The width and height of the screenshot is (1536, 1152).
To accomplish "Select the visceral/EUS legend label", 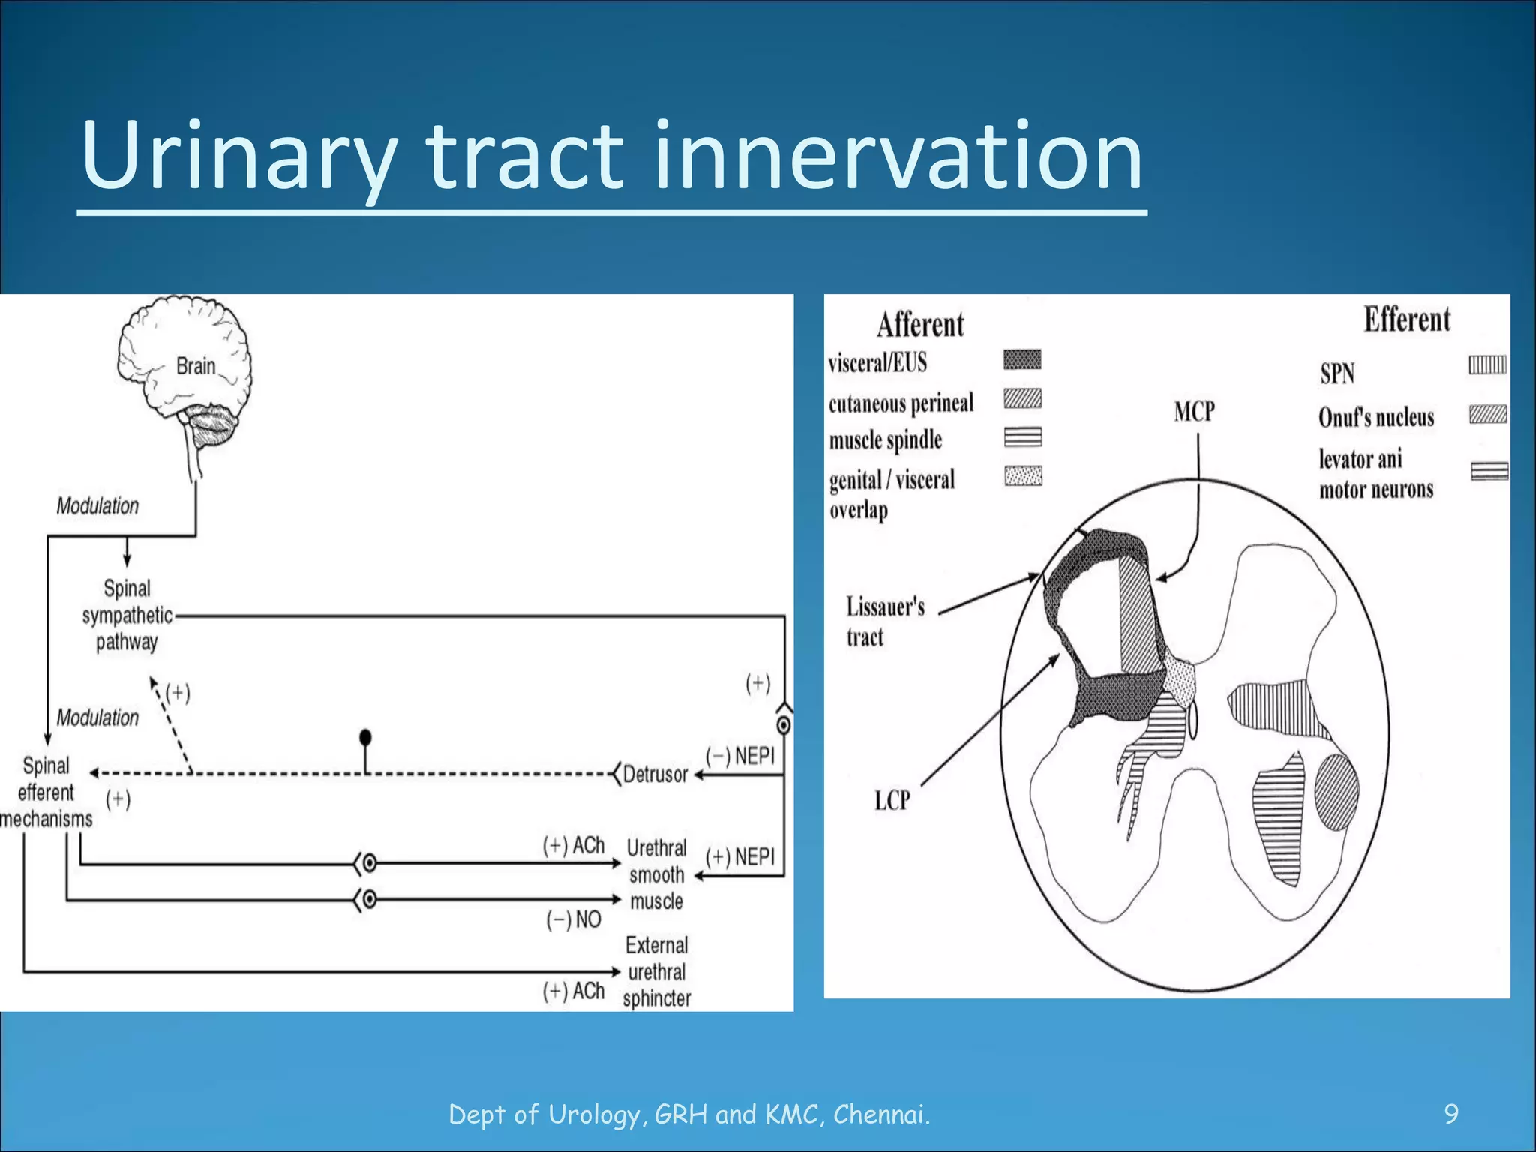I will tap(877, 363).
